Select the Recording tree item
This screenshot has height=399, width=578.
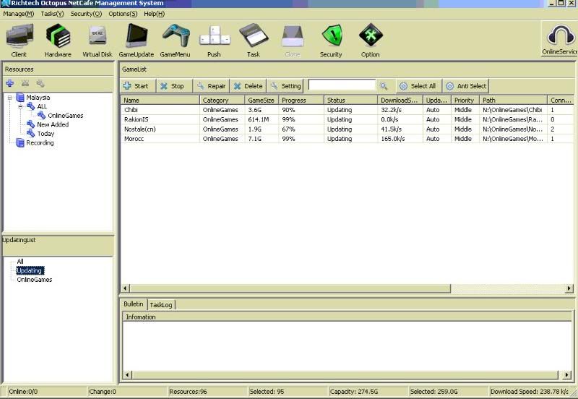pyautogui.click(x=40, y=142)
